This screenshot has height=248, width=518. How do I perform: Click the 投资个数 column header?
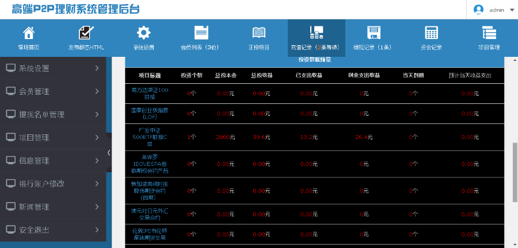[192, 75]
